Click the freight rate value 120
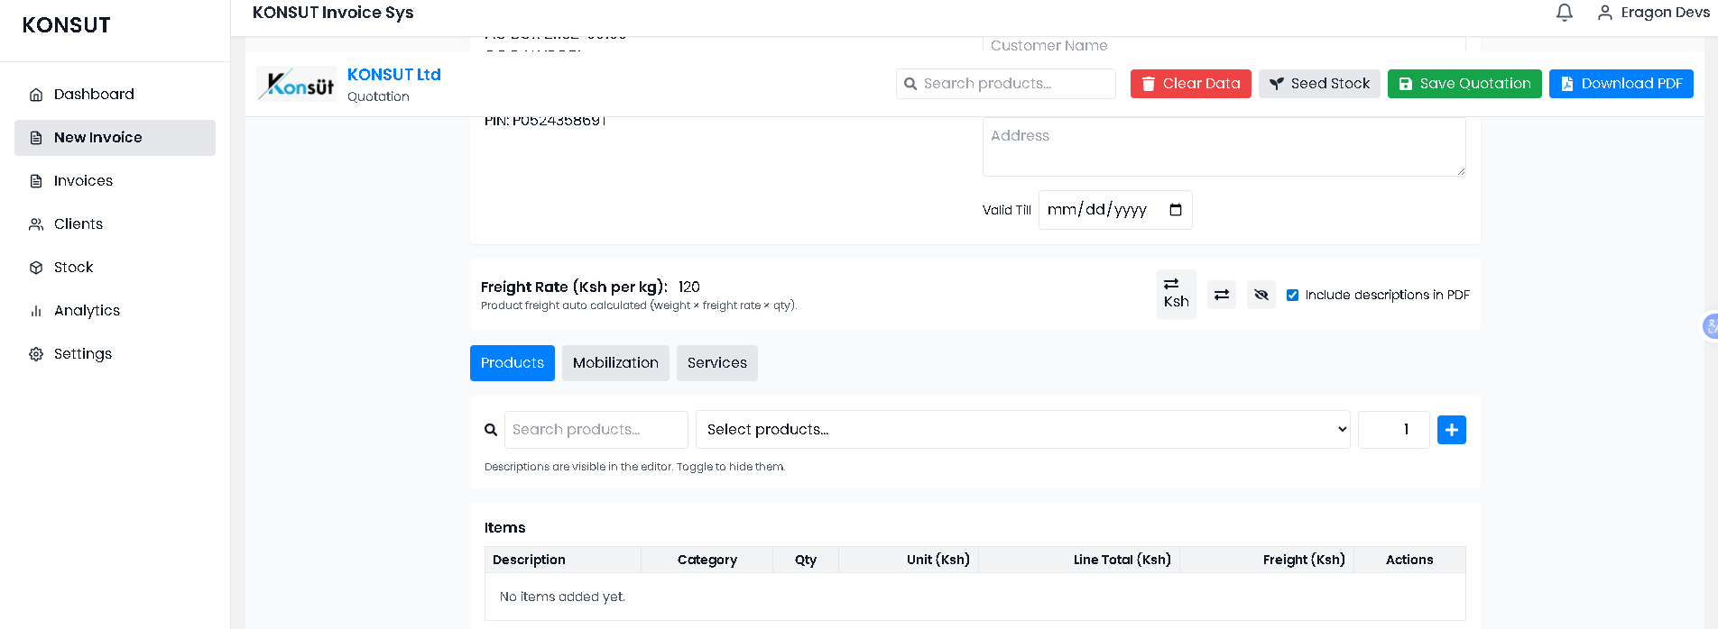 click(x=689, y=287)
